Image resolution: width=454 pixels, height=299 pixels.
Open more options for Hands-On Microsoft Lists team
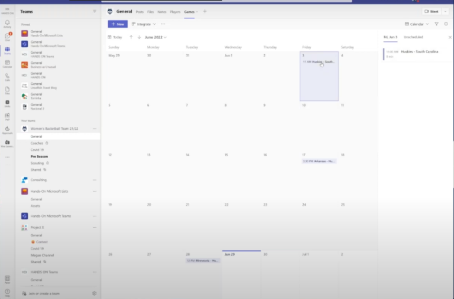(x=95, y=191)
